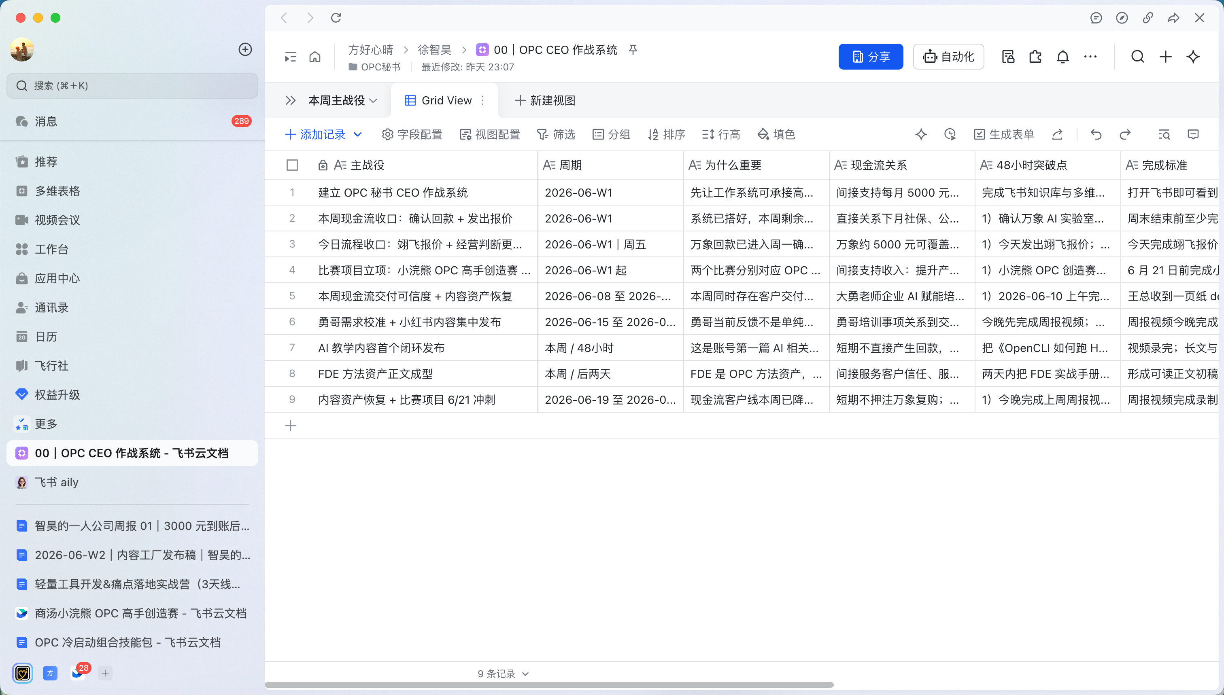The image size is (1224, 695).
Task: Reload the page with refresh icon
Action: [336, 18]
